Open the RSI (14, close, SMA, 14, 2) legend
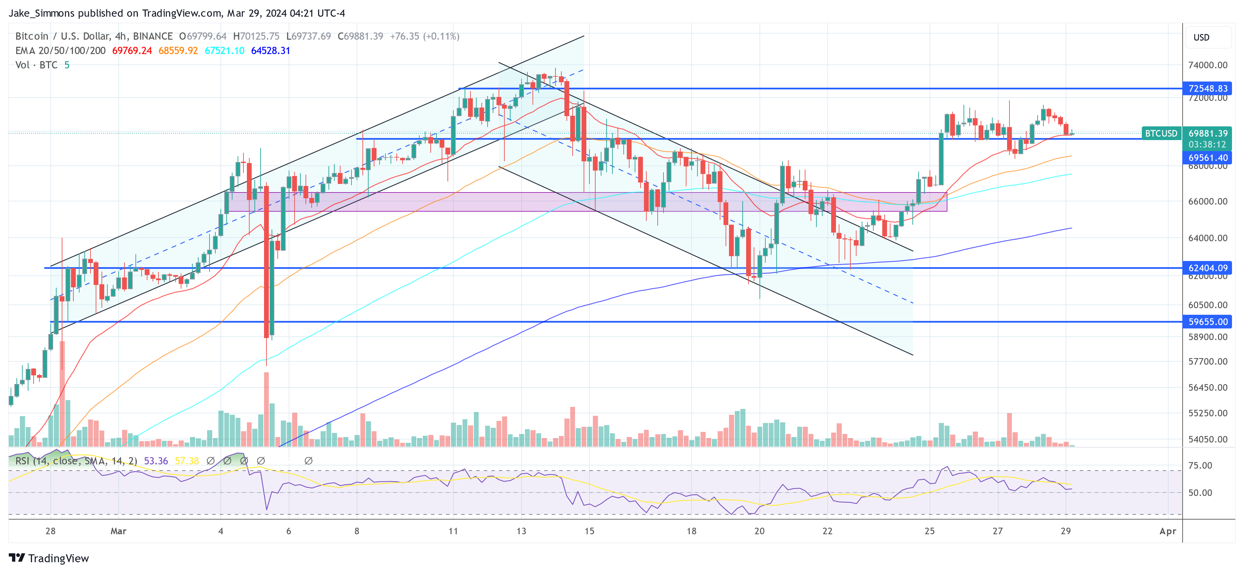1244x573 pixels. pyautogui.click(x=76, y=461)
